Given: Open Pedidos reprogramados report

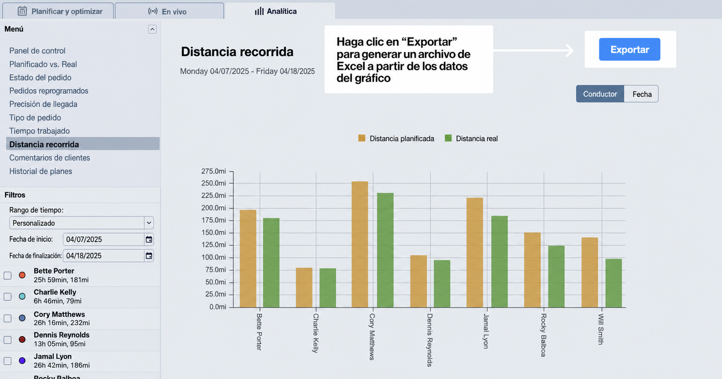Looking at the screenshot, I should [49, 91].
